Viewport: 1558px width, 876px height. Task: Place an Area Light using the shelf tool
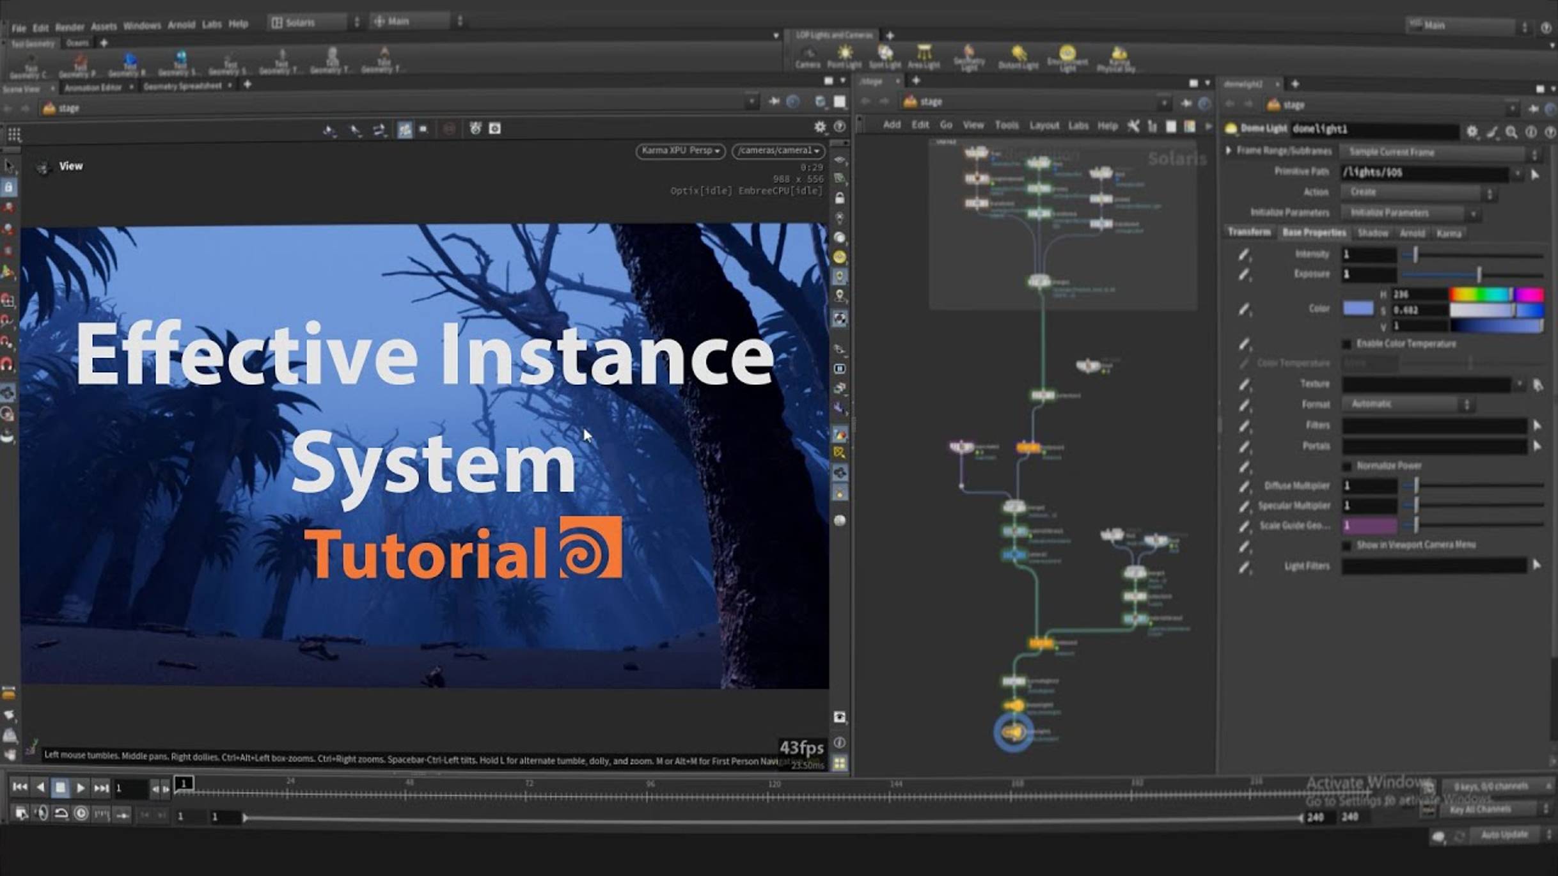[x=925, y=58]
